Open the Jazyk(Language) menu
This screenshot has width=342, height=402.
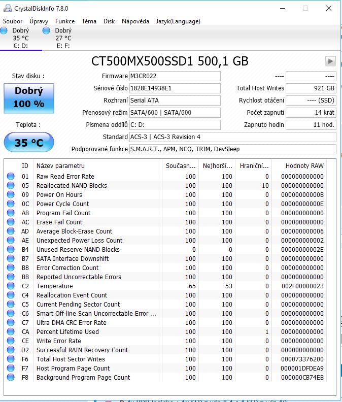click(178, 21)
